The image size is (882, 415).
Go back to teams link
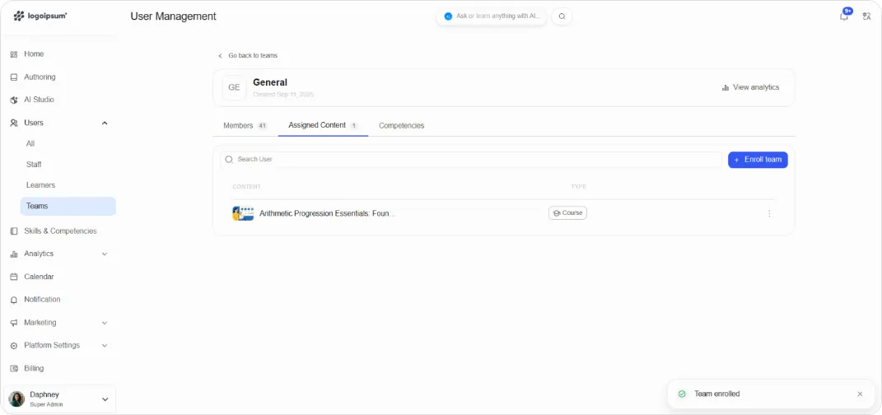248,56
